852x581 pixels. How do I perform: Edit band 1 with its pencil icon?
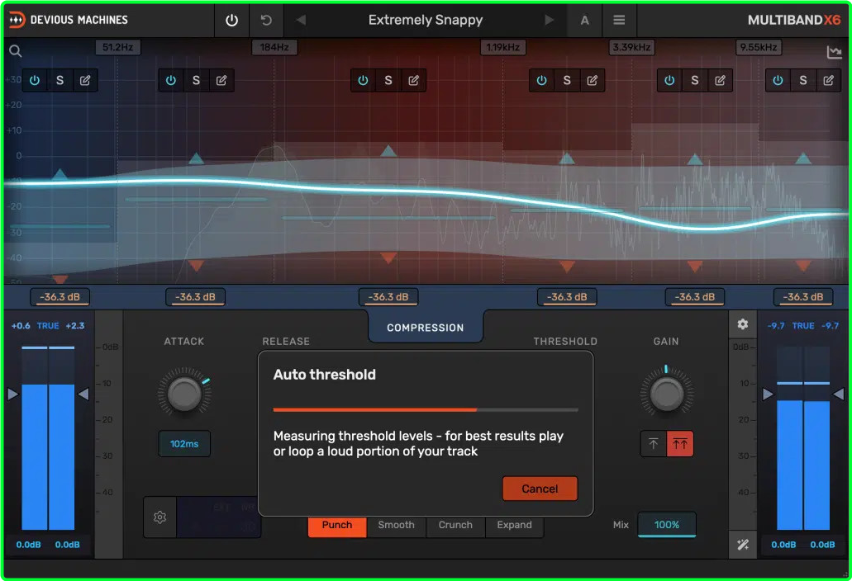tap(85, 80)
